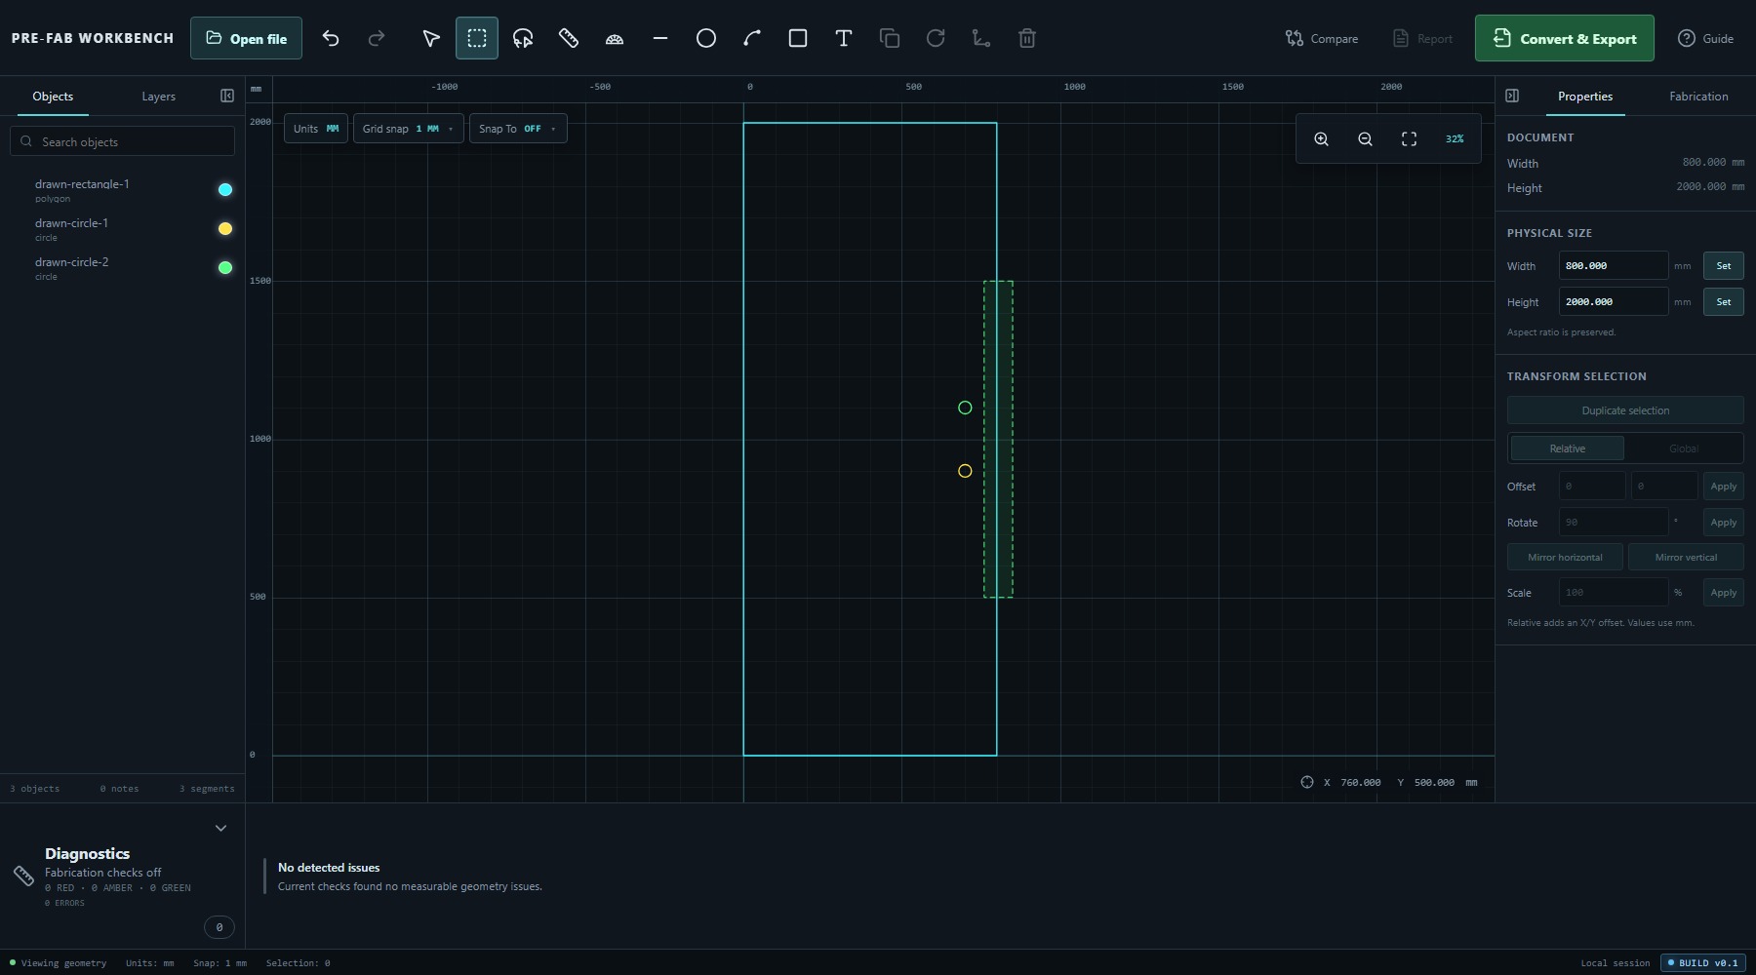The image size is (1756, 975).
Task: Open the Snap To dropdown
Action: 518,129
